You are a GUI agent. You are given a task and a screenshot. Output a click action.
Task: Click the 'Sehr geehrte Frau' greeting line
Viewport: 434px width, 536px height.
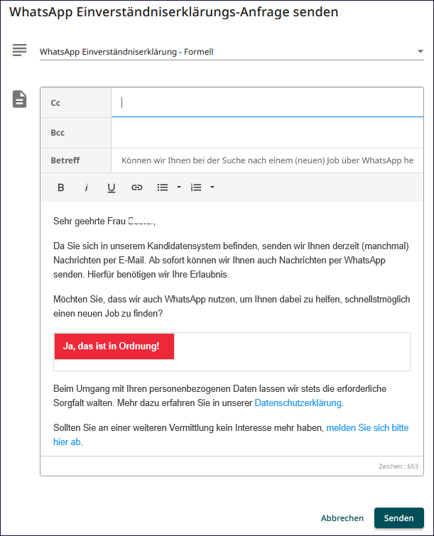[x=104, y=221]
